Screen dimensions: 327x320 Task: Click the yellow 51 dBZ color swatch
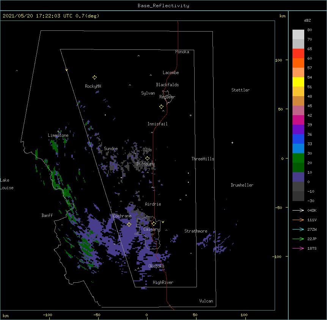pos(298,82)
